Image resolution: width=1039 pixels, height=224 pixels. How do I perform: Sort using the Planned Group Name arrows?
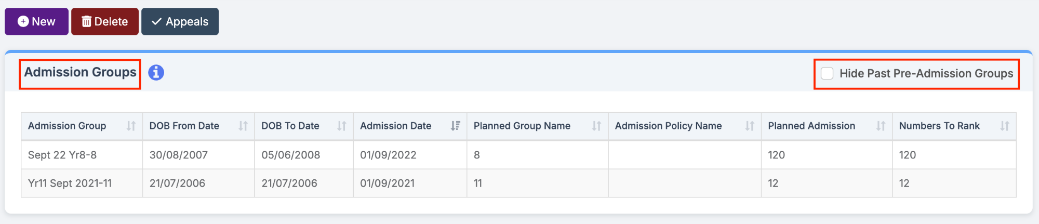coord(596,126)
